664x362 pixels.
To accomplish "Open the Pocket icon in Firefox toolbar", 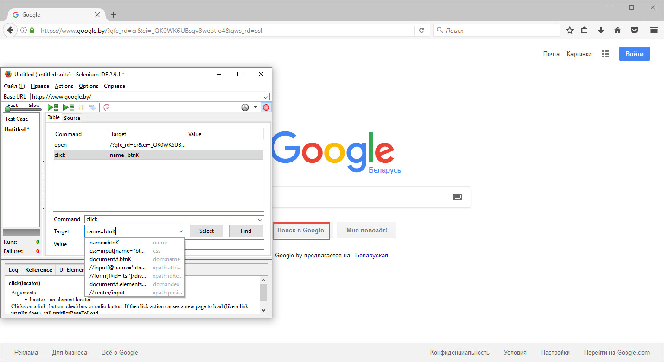I will tap(634, 30).
